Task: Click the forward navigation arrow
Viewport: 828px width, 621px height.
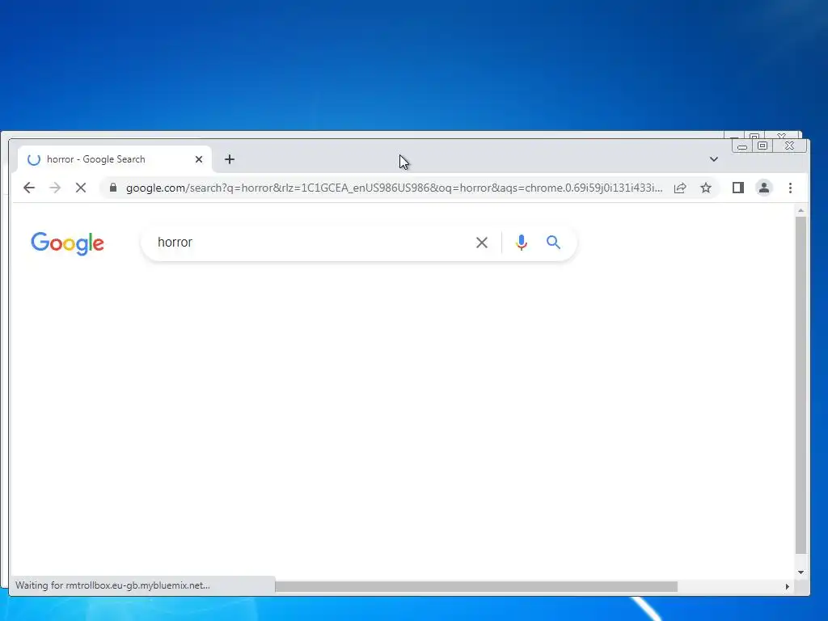Action: (x=55, y=188)
